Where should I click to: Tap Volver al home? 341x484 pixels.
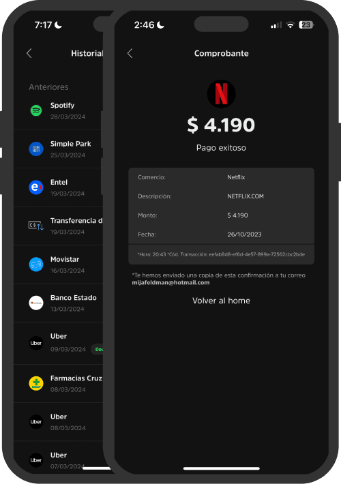pyautogui.click(x=221, y=301)
